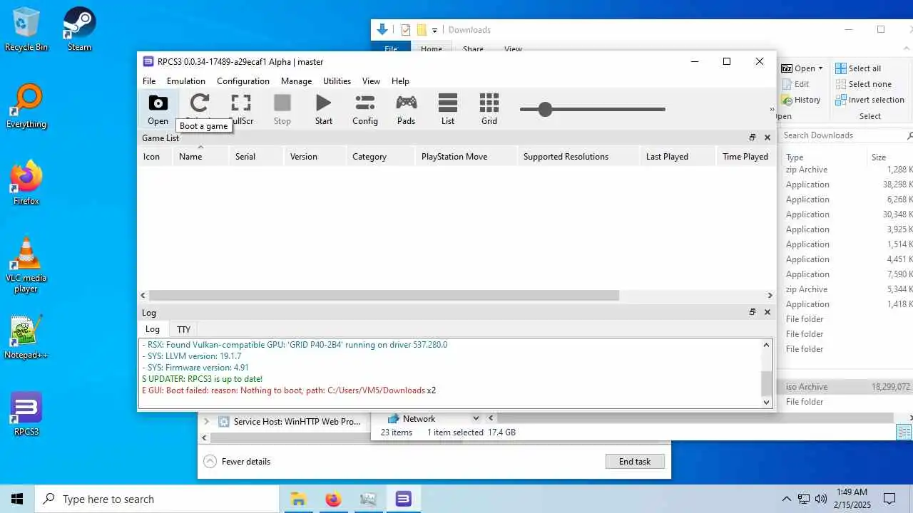Click game list scroll right arrow
Screen dimensions: 913x513
coord(770,295)
